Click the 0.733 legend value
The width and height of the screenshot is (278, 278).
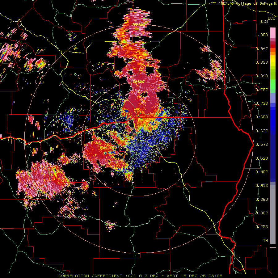tap(262, 103)
